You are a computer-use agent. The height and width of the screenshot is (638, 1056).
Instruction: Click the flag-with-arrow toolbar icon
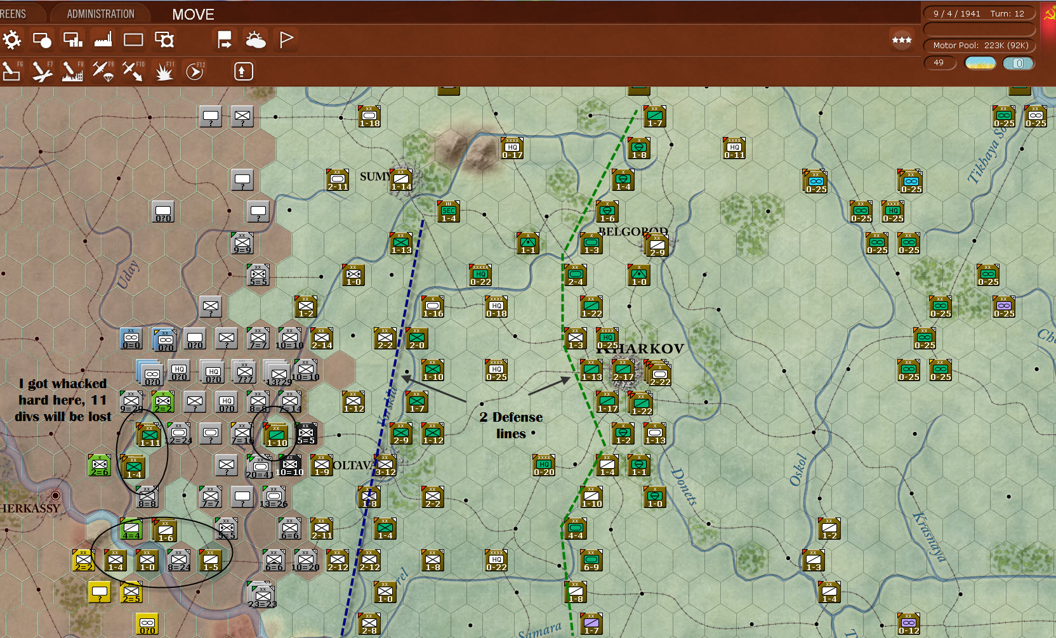click(225, 40)
